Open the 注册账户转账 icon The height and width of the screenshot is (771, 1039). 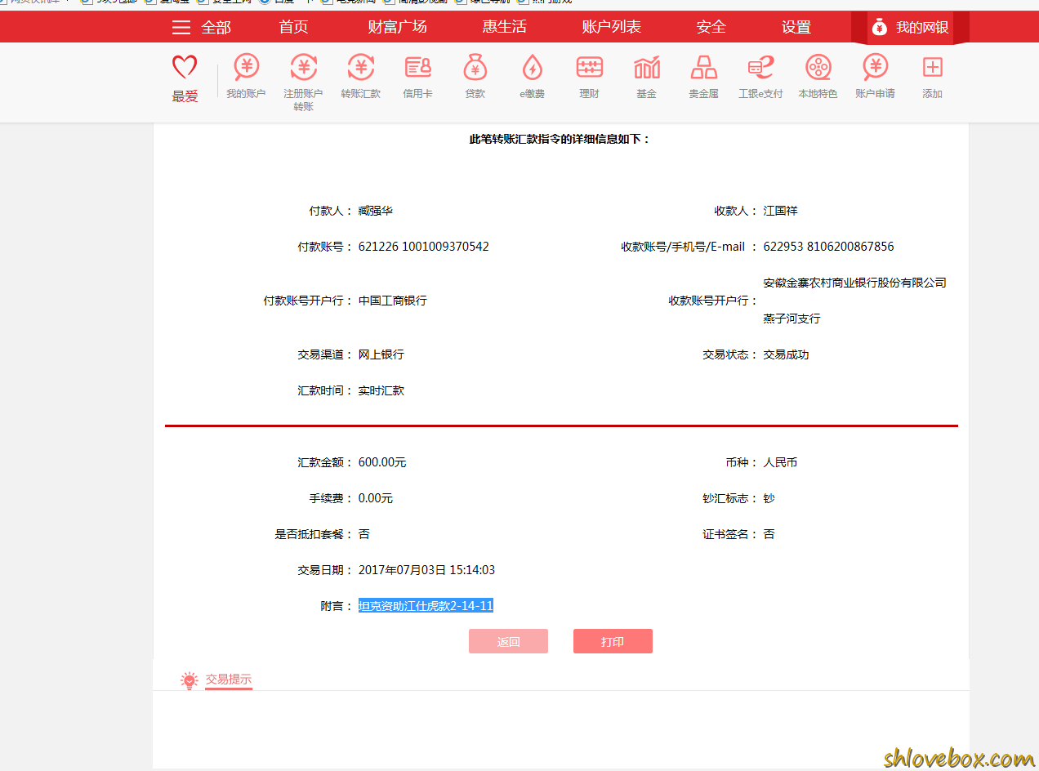[303, 67]
